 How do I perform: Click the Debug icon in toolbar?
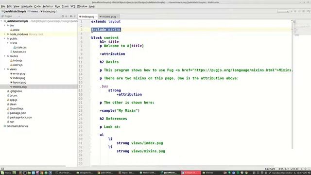pyautogui.click(x=295, y=11)
